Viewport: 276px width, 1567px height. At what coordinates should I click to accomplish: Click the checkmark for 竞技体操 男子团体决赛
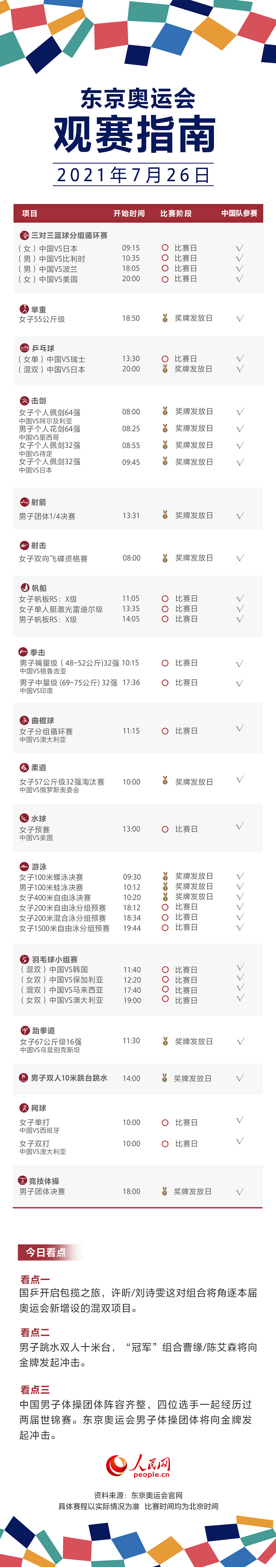(240, 1192)
